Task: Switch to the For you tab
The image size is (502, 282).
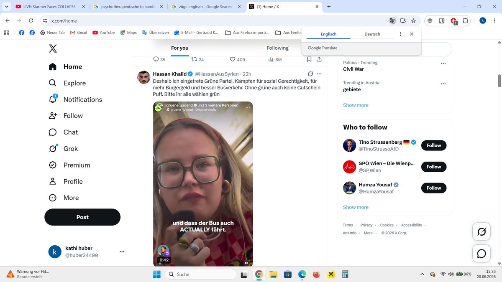Action: [180, 48]
